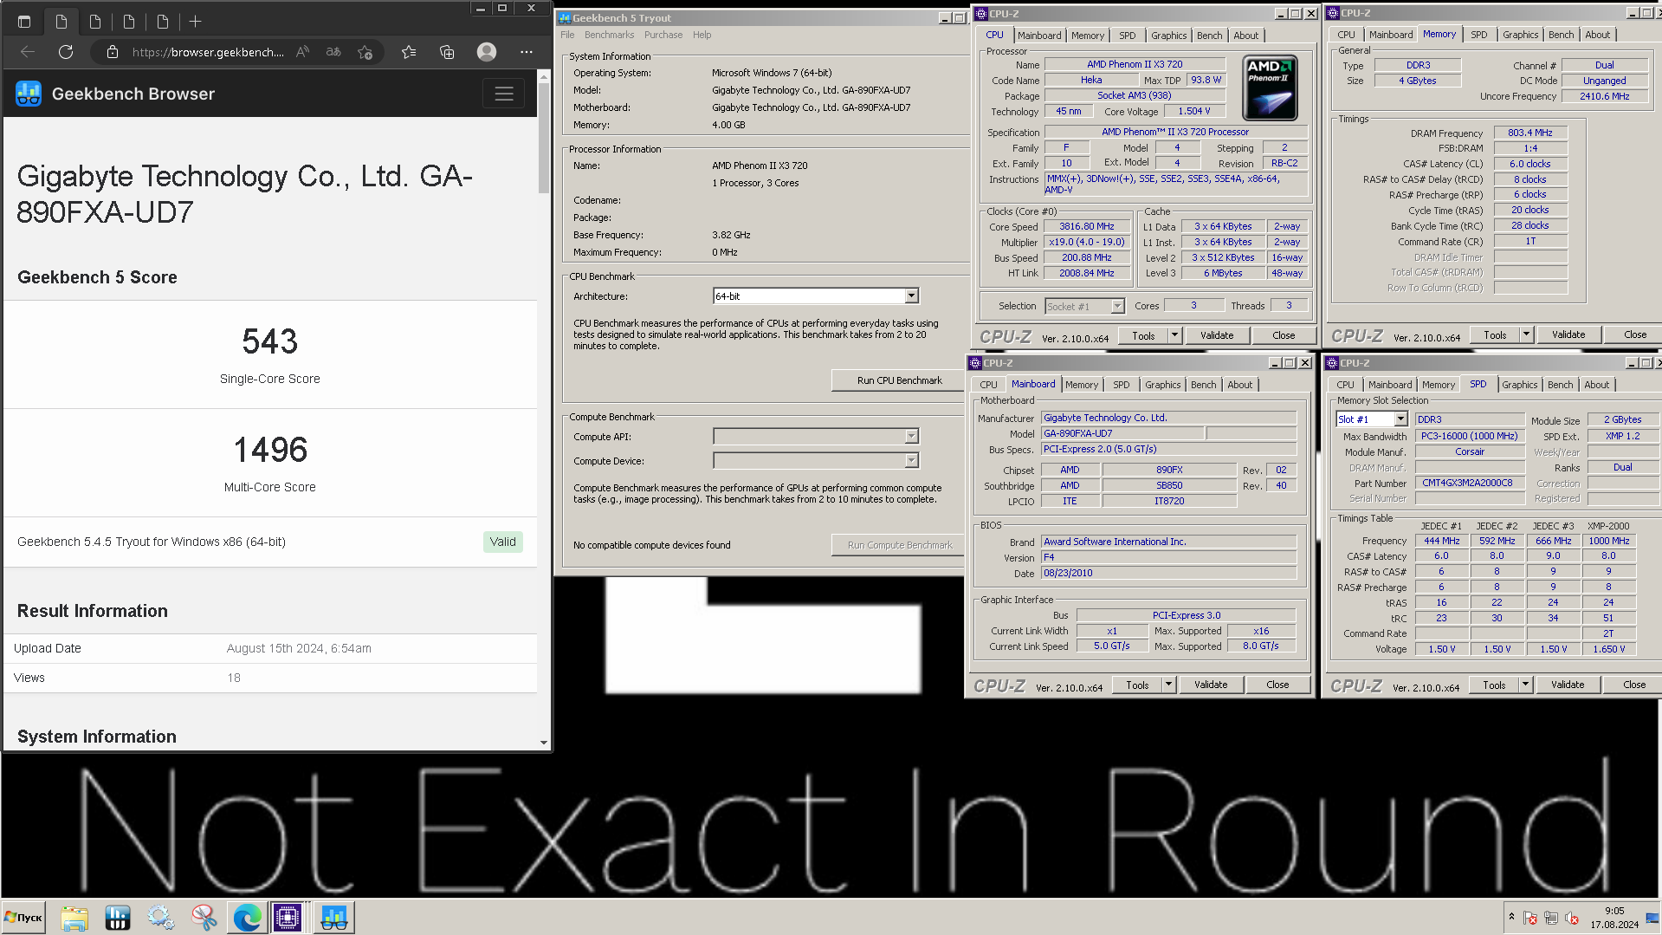
Task: Click the Edge address bar URL
Action: pos(208,52)
